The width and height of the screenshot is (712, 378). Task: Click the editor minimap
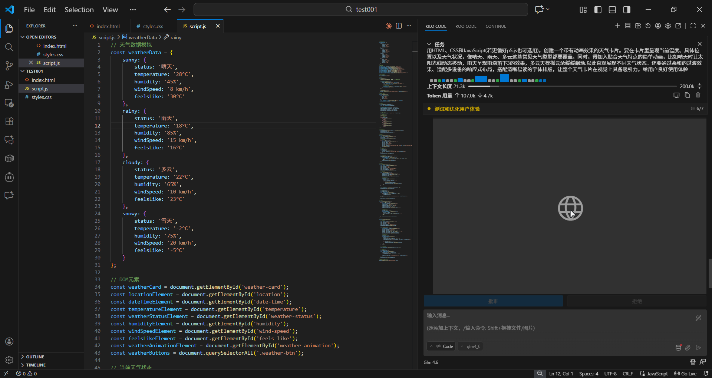click(x=395, y=151)
